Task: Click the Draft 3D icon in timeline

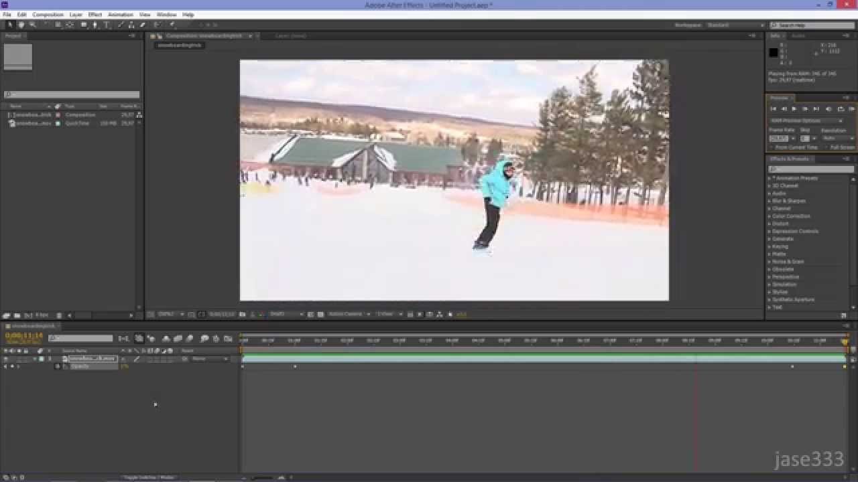Action: point(151,339)
